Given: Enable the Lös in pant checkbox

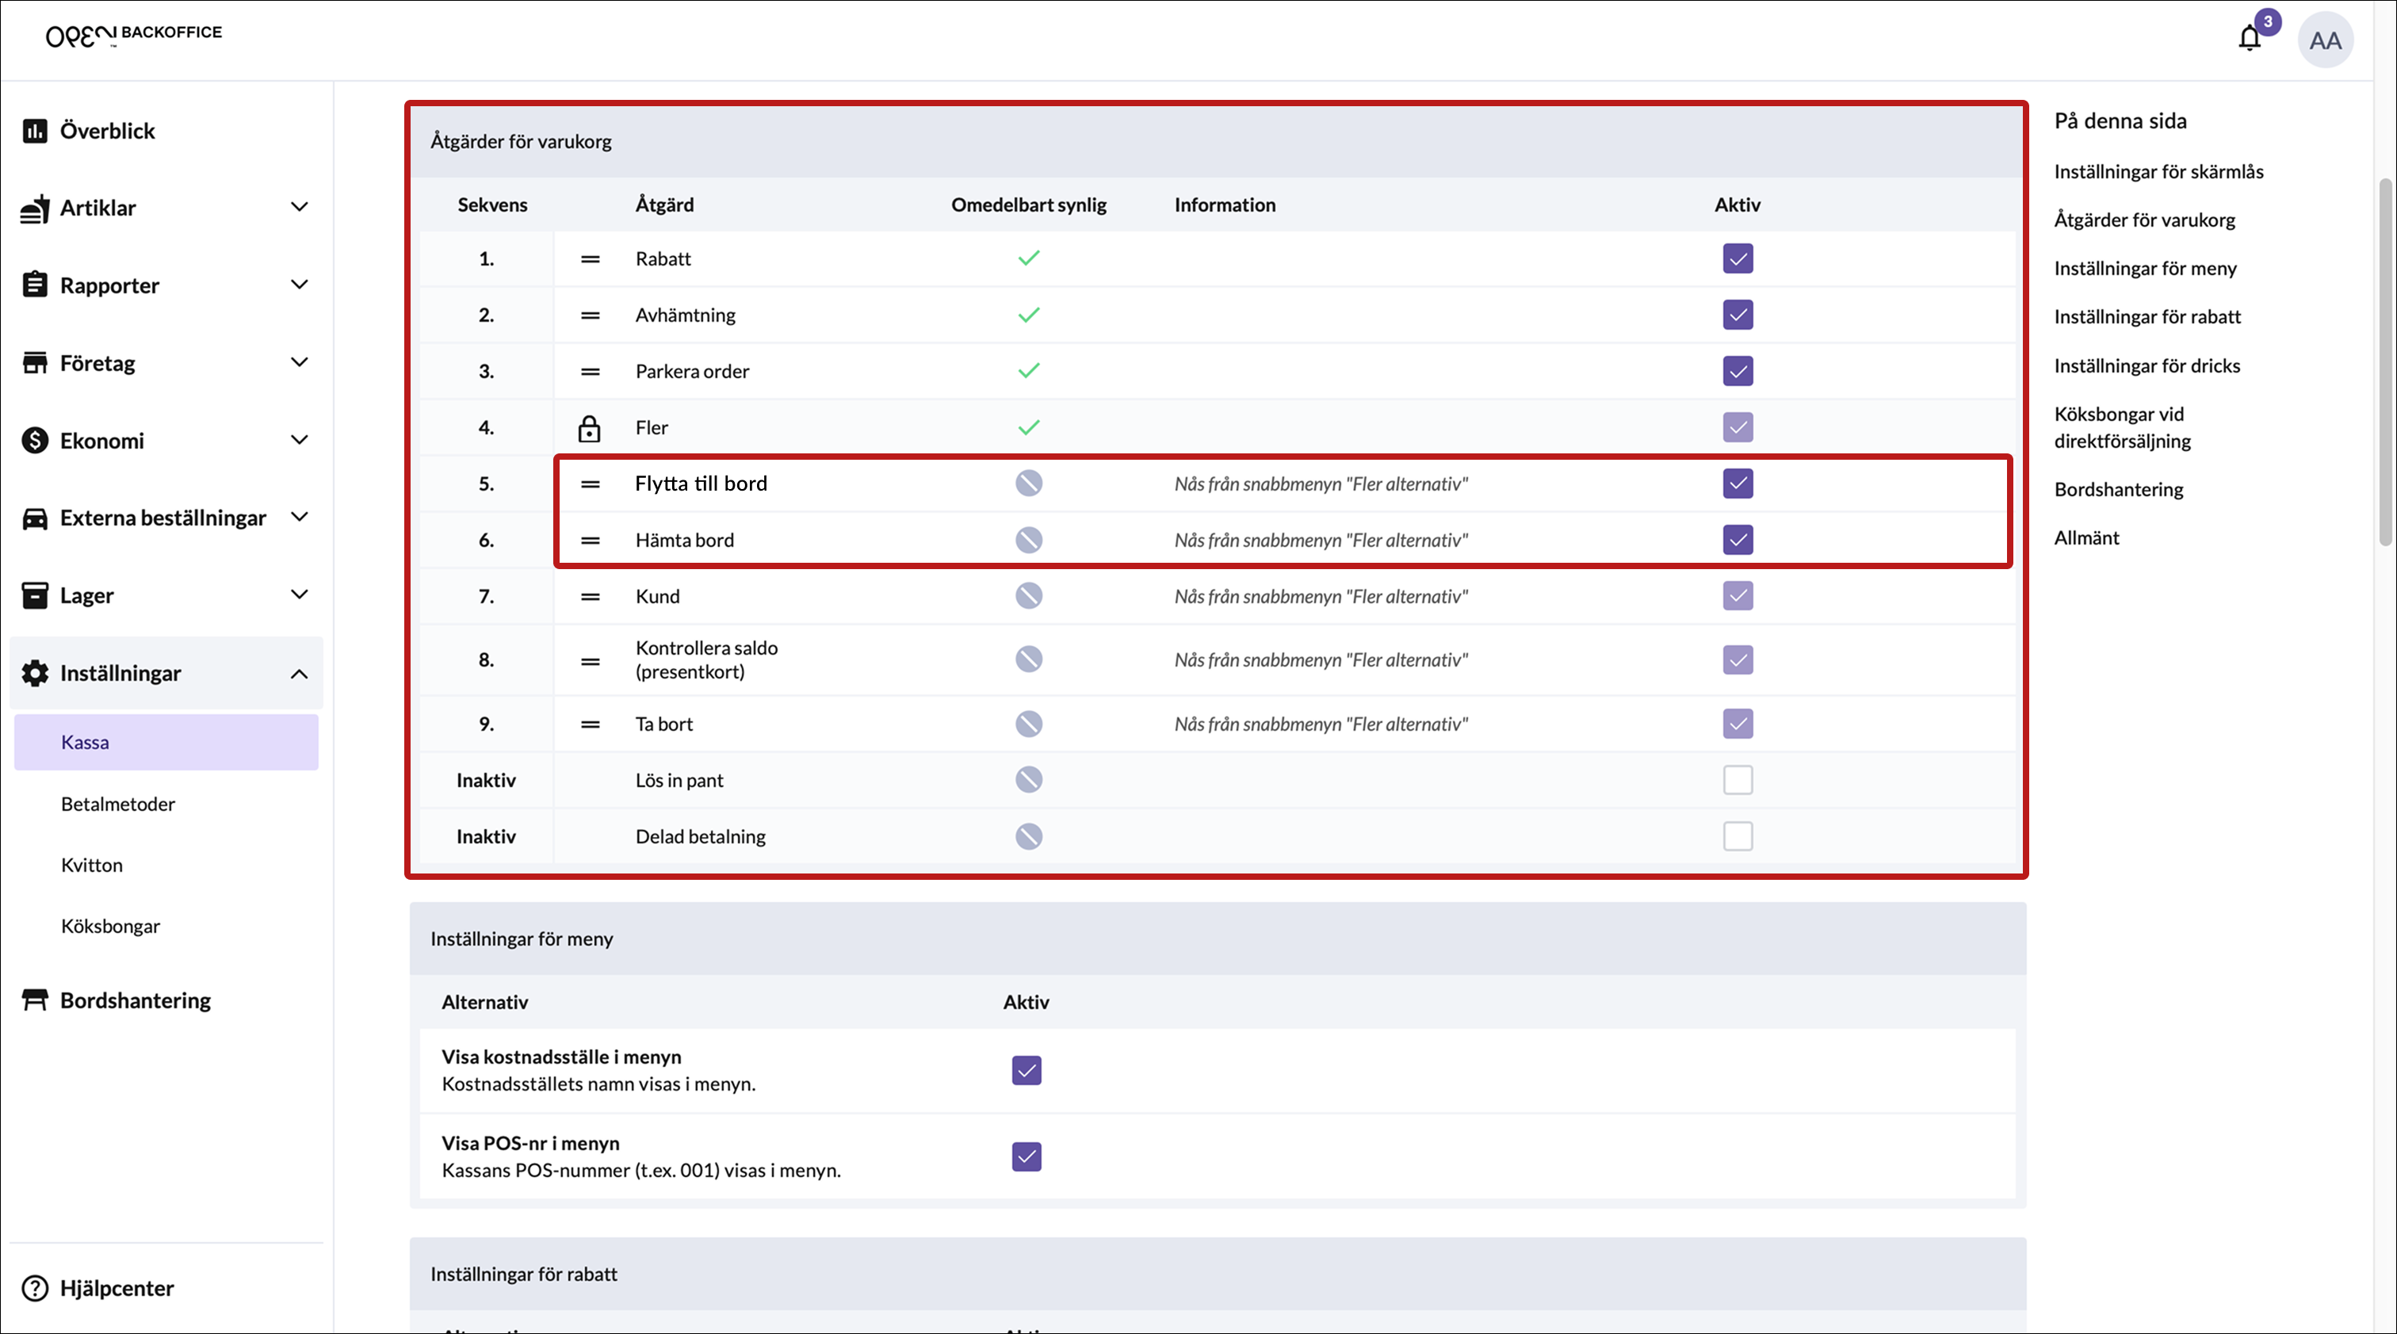Looking at the screenshot, I should 1738,780.
